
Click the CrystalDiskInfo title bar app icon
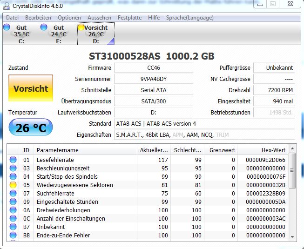coord(6,6)
